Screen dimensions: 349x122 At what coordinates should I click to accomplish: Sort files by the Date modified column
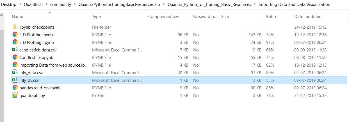coord(308,17)
